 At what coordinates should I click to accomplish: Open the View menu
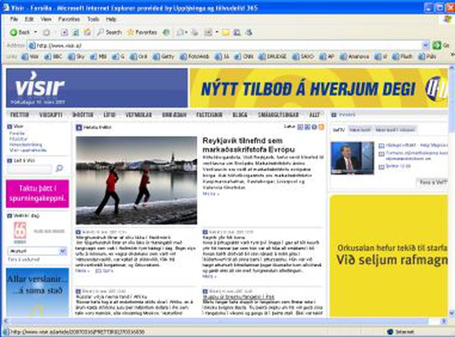click(x=46, y=19)
